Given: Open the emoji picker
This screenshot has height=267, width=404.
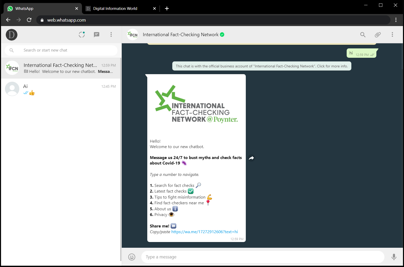Looking at the screenshot, I should tap(132, 257).
